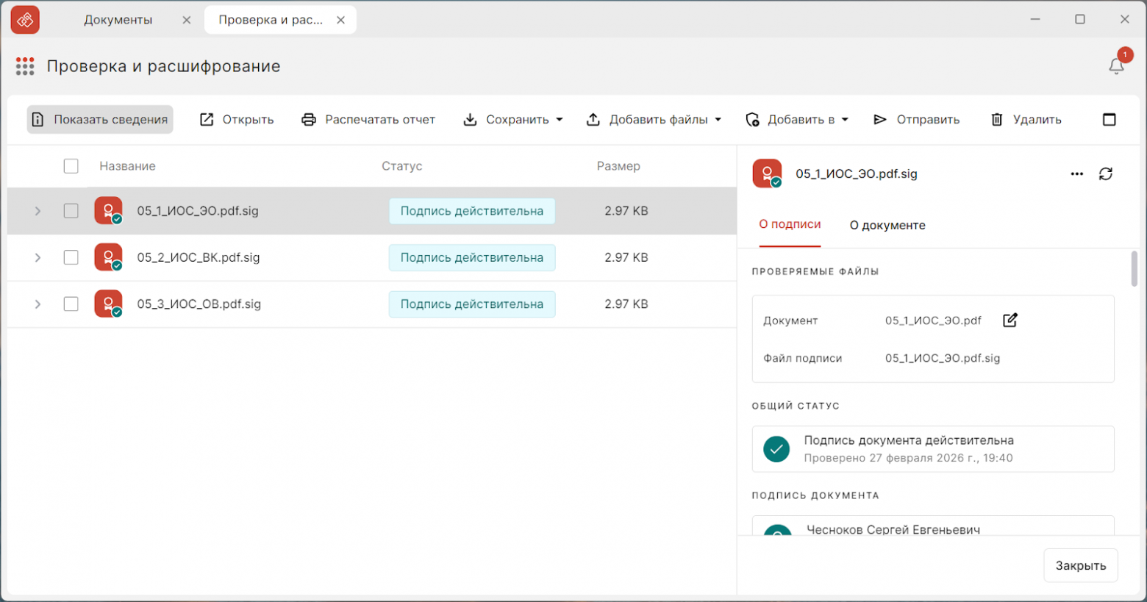Tick checkbox for 05_2_ИОС_ВК.pdf.sig
This screenshot has width=1147, height=602.
[71, 257]
